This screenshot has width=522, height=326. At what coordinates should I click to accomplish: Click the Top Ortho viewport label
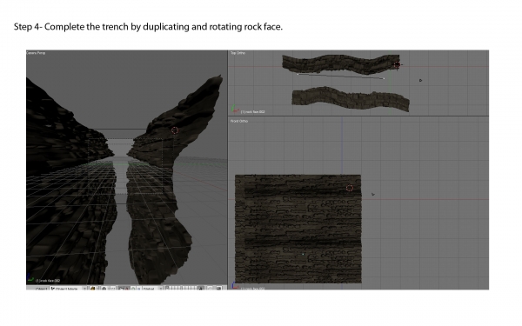pyautogui.click(x=238, y=53)
